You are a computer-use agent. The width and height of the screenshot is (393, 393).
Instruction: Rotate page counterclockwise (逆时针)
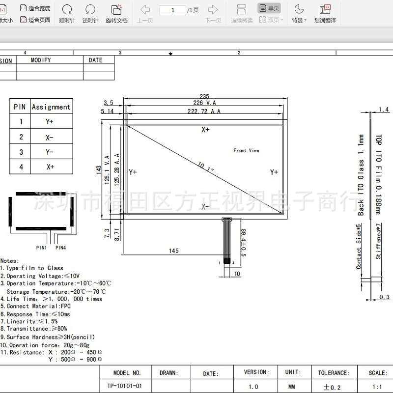tap(90, 14)
